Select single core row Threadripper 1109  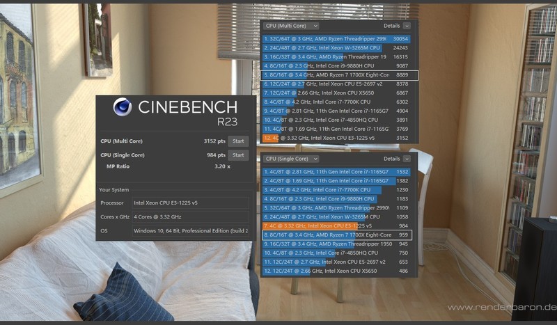[336, 208]
